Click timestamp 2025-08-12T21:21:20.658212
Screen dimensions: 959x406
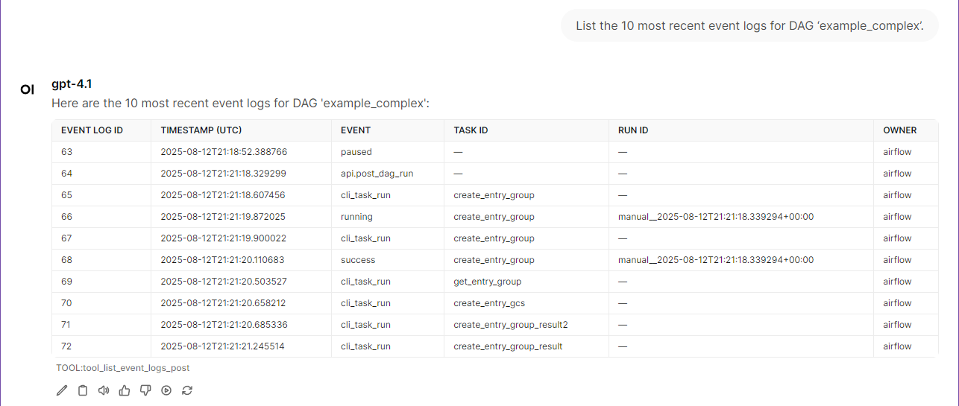pos(223,303)
